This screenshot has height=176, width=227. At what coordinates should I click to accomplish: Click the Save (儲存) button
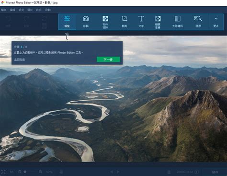(215, 172)
